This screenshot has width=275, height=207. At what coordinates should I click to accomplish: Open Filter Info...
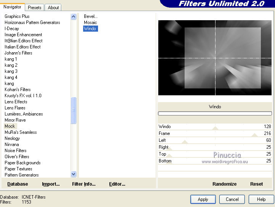pyautogui.click(x=84, y=184)
